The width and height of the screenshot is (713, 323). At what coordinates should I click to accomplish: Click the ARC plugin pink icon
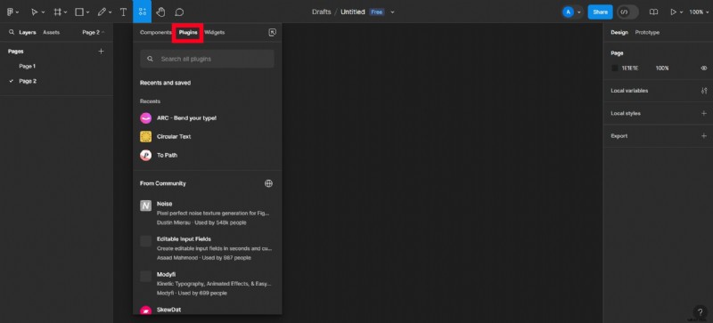pos(145,118)
